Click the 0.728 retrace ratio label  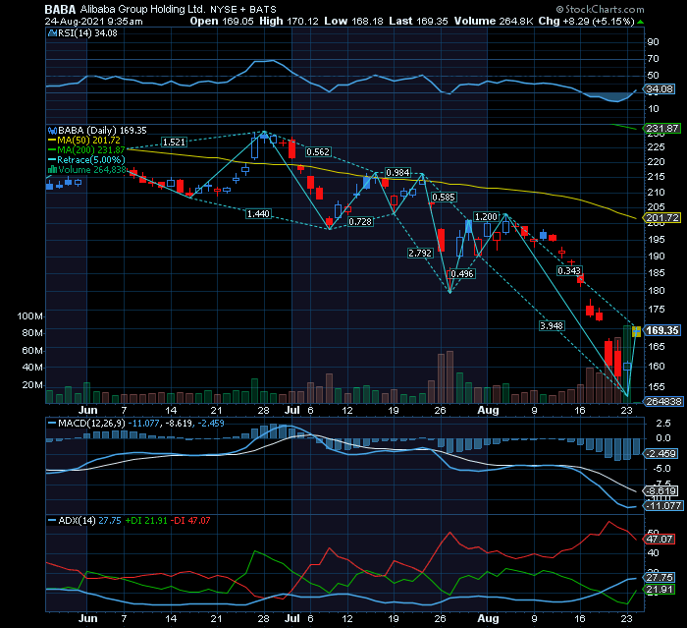point(360,222)
